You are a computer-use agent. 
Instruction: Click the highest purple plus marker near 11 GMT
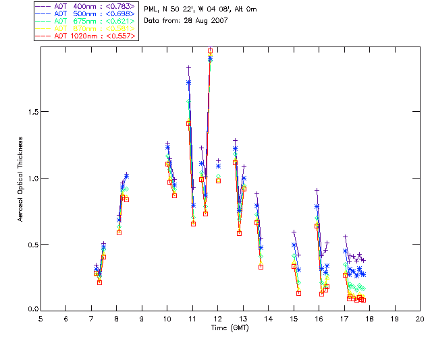pyautogui.click(x=188, y=67)
